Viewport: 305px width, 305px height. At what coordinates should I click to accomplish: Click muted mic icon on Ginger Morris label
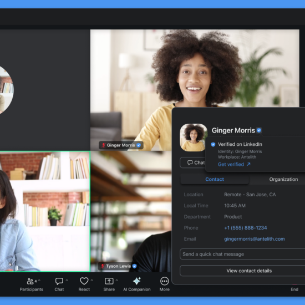click(104, 145)
